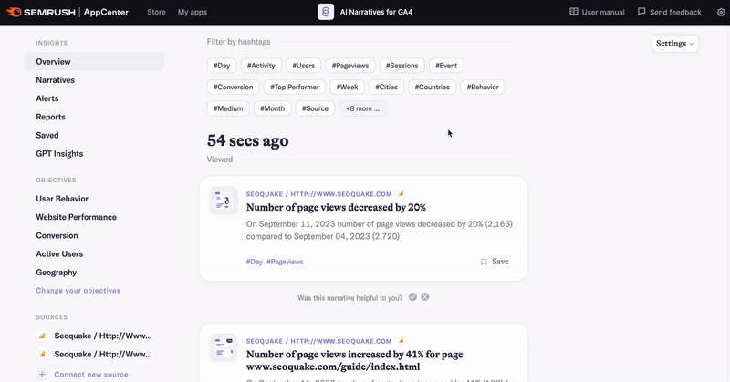Image resolution: width=730 pixels, height=382 pixels.
Task: Mark narrative as not helpful with X icon
Action: click(x=425, y=297)
